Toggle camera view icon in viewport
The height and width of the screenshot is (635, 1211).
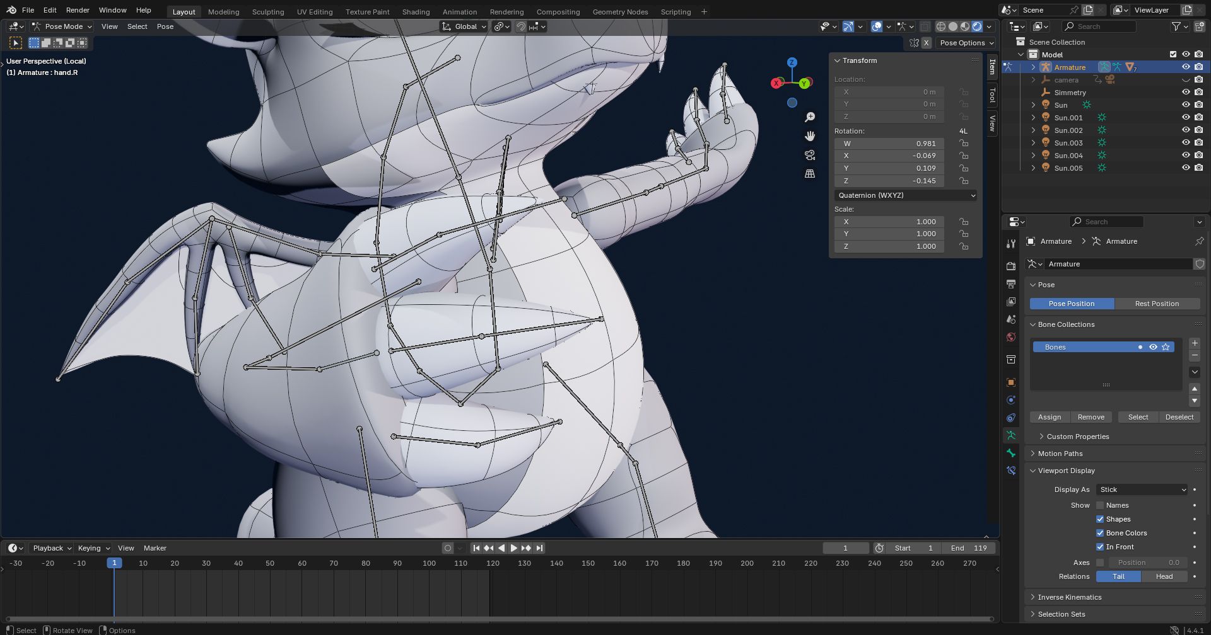810,155
